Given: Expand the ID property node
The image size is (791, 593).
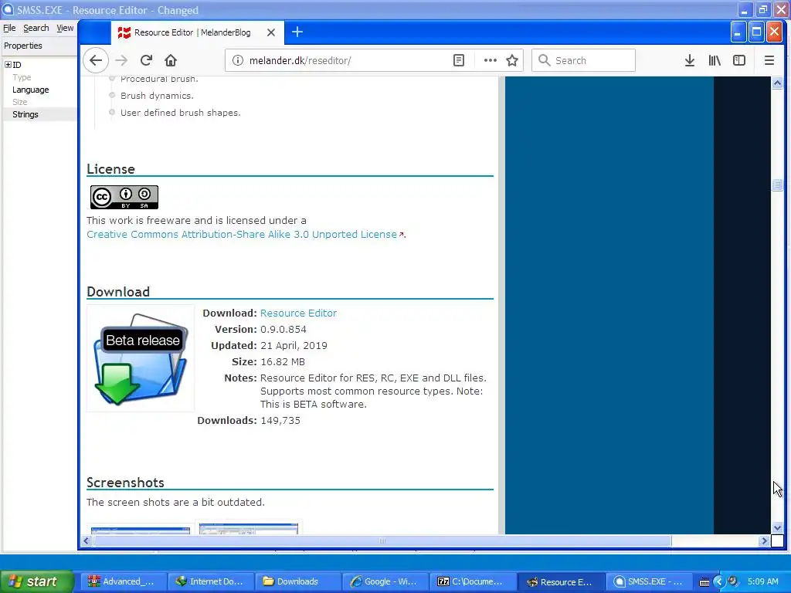Looking at the screenshot, I should click(8, 65).
